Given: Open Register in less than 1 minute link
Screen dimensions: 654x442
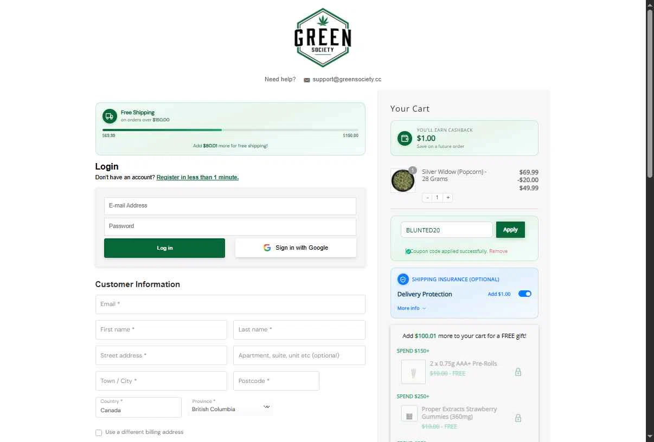Looking at the screenshot, I should click(197, 177).
